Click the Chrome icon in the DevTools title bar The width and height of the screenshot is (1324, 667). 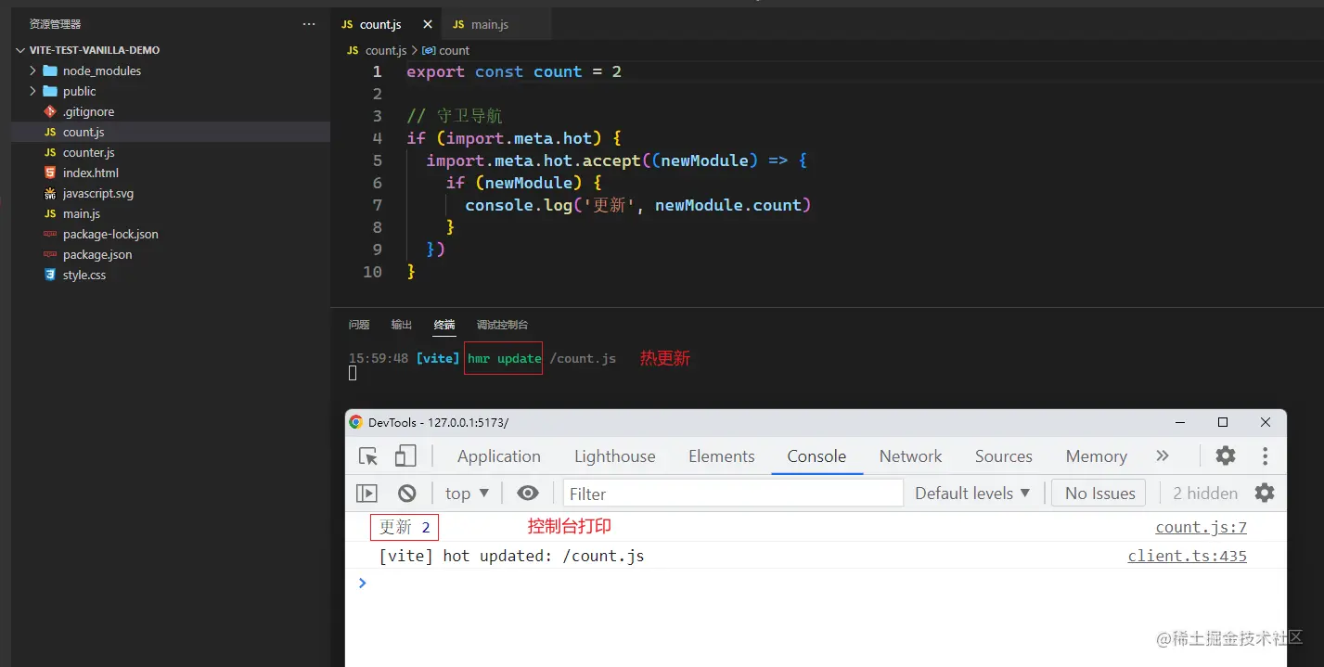click(x=356, y=422)
